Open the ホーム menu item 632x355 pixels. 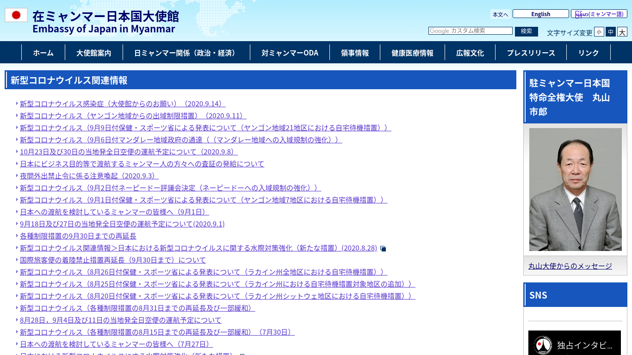[x=43, y=53]
